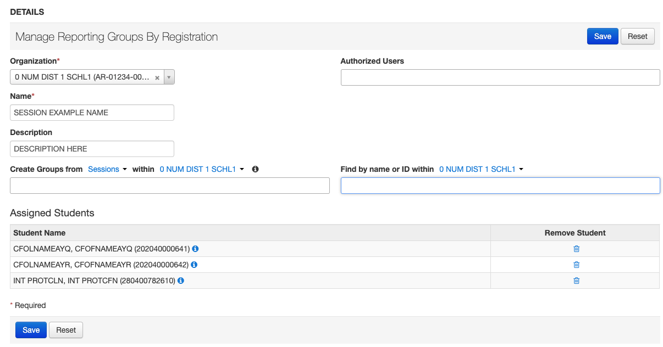Click the bottom Reset button
Viewport: 663px width, 347px height.
[66, 330]
